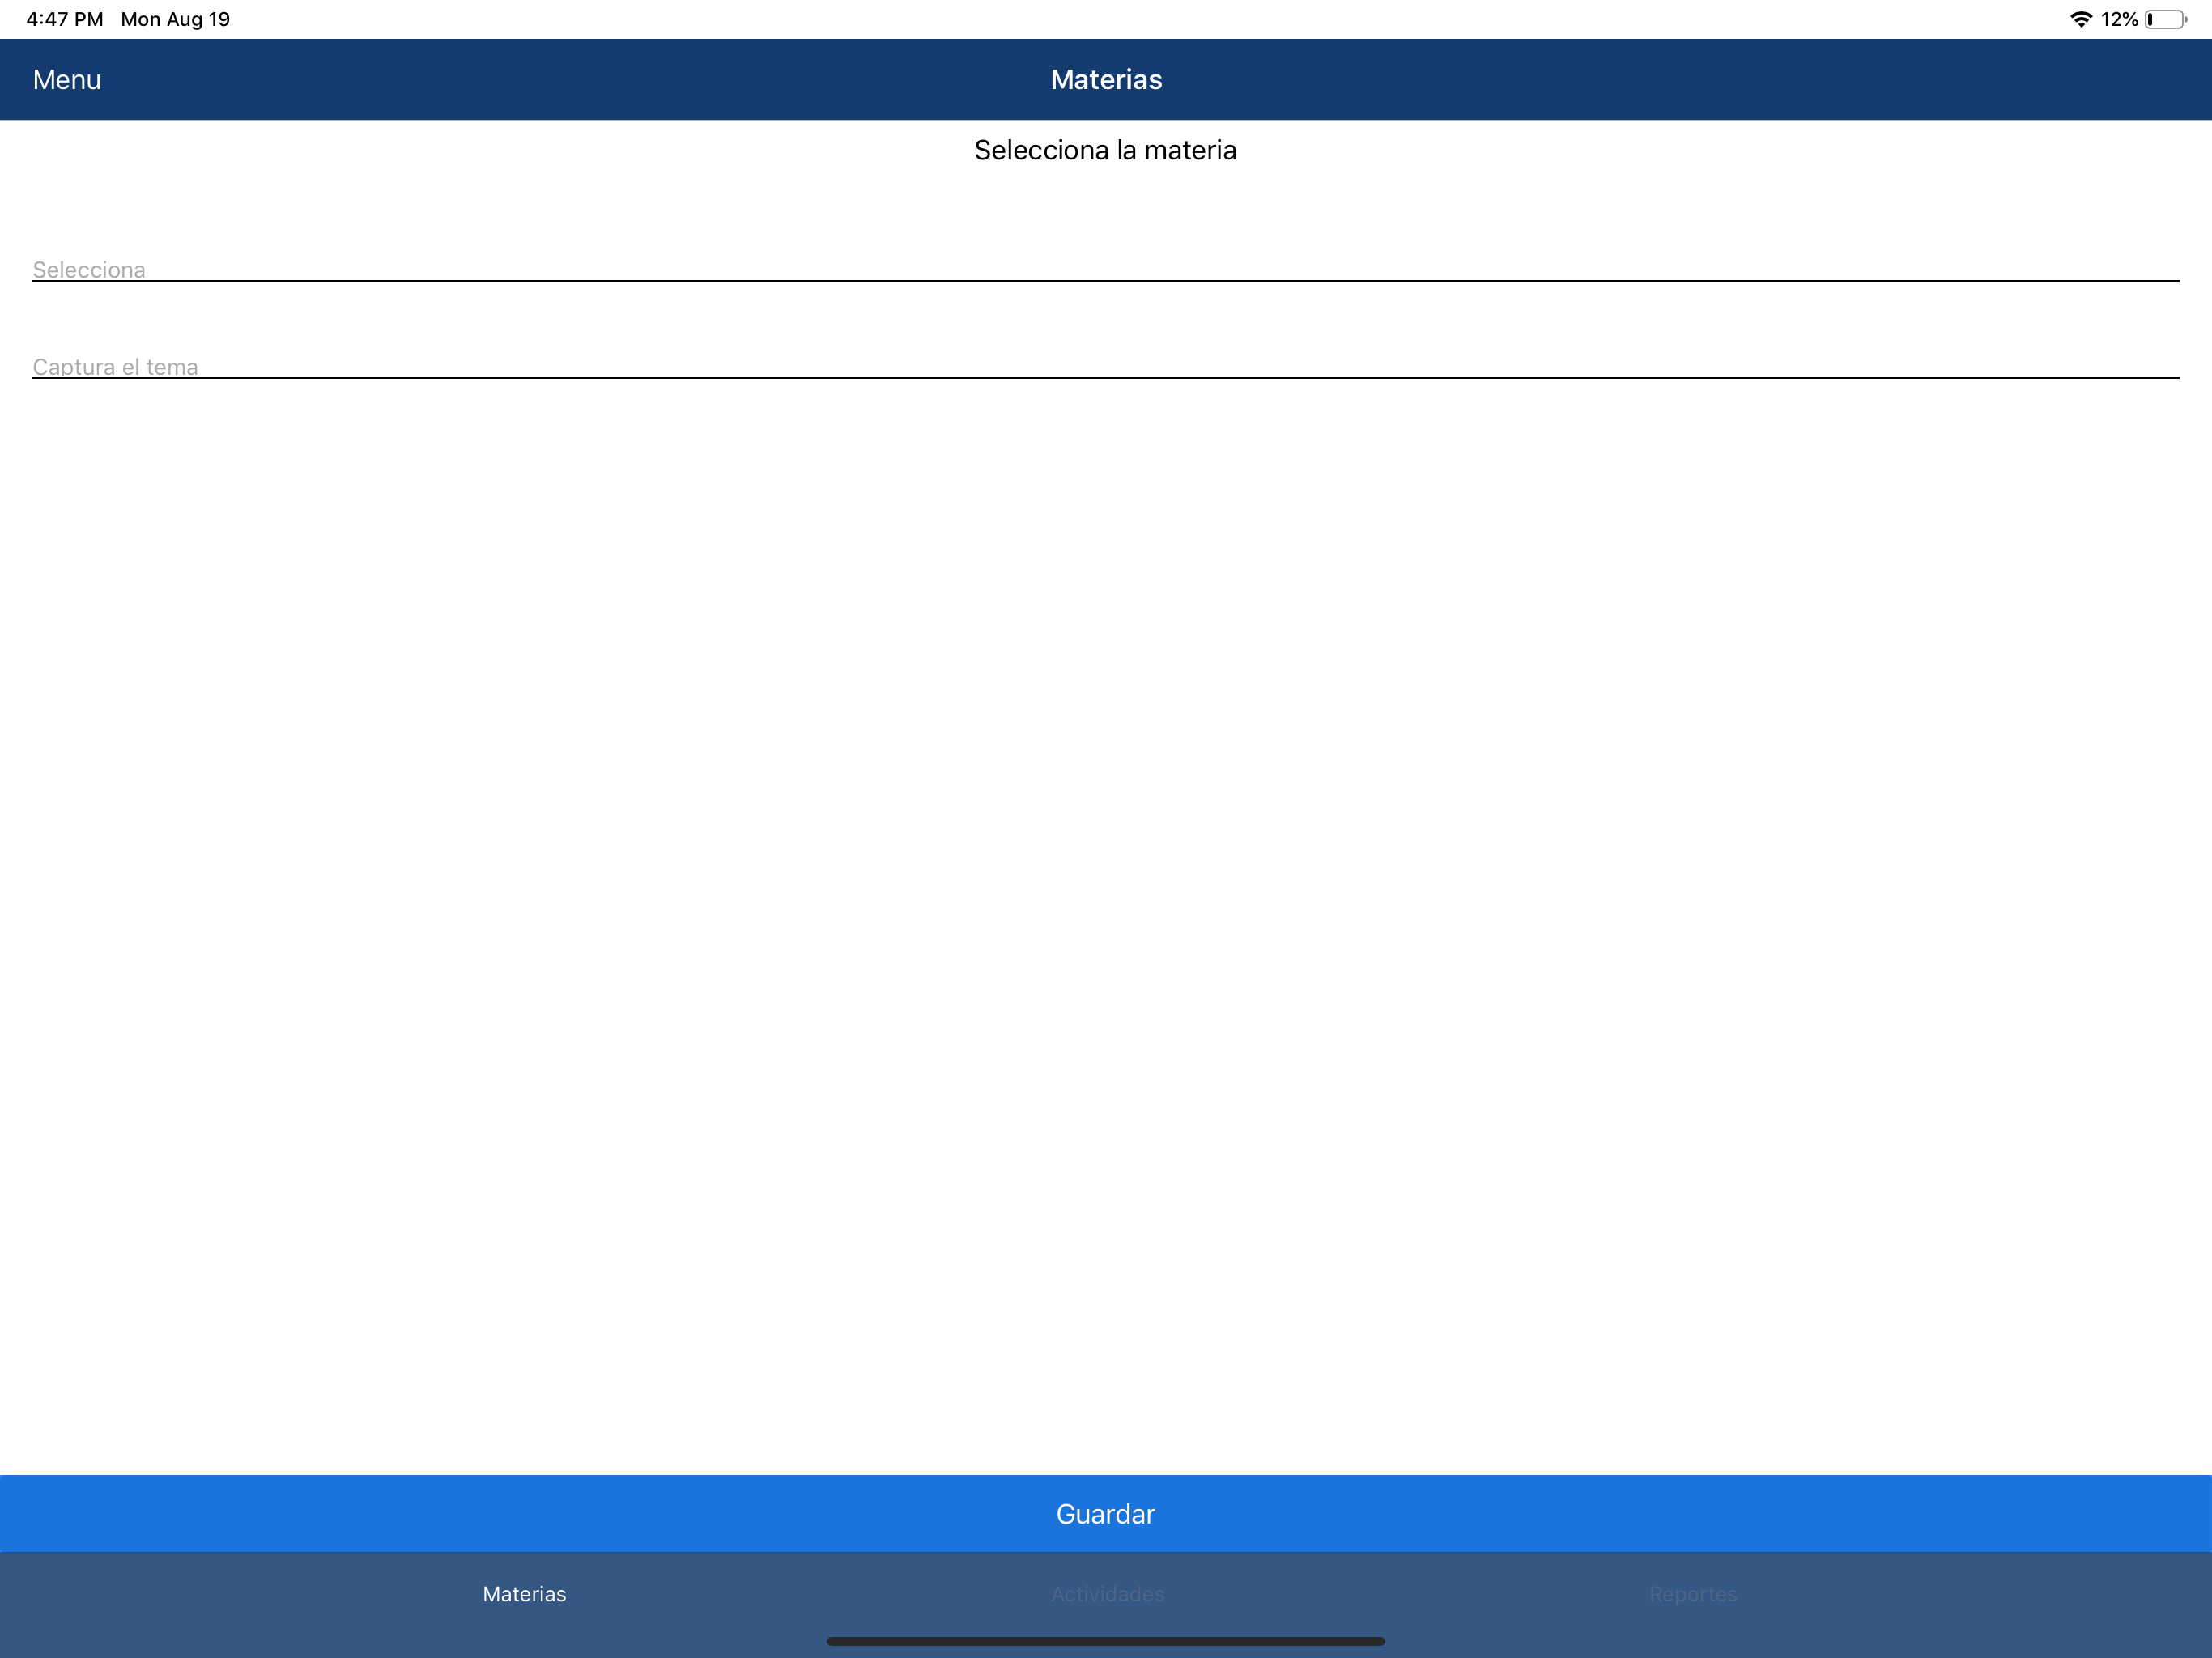Click the Selecciona la materia heading

[1105, 150]
